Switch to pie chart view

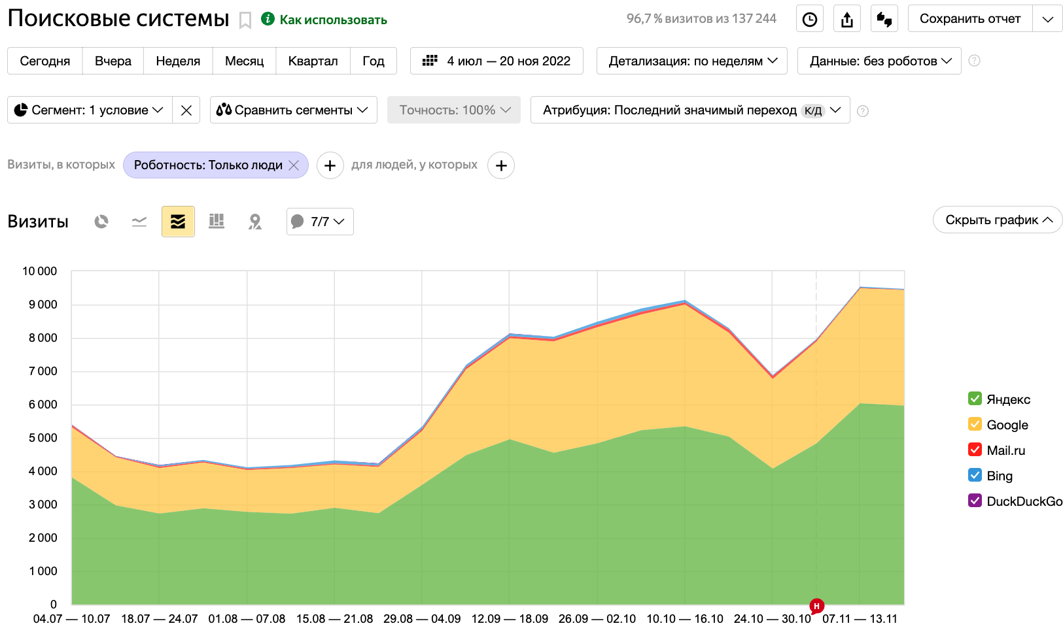tap(101, 222)
